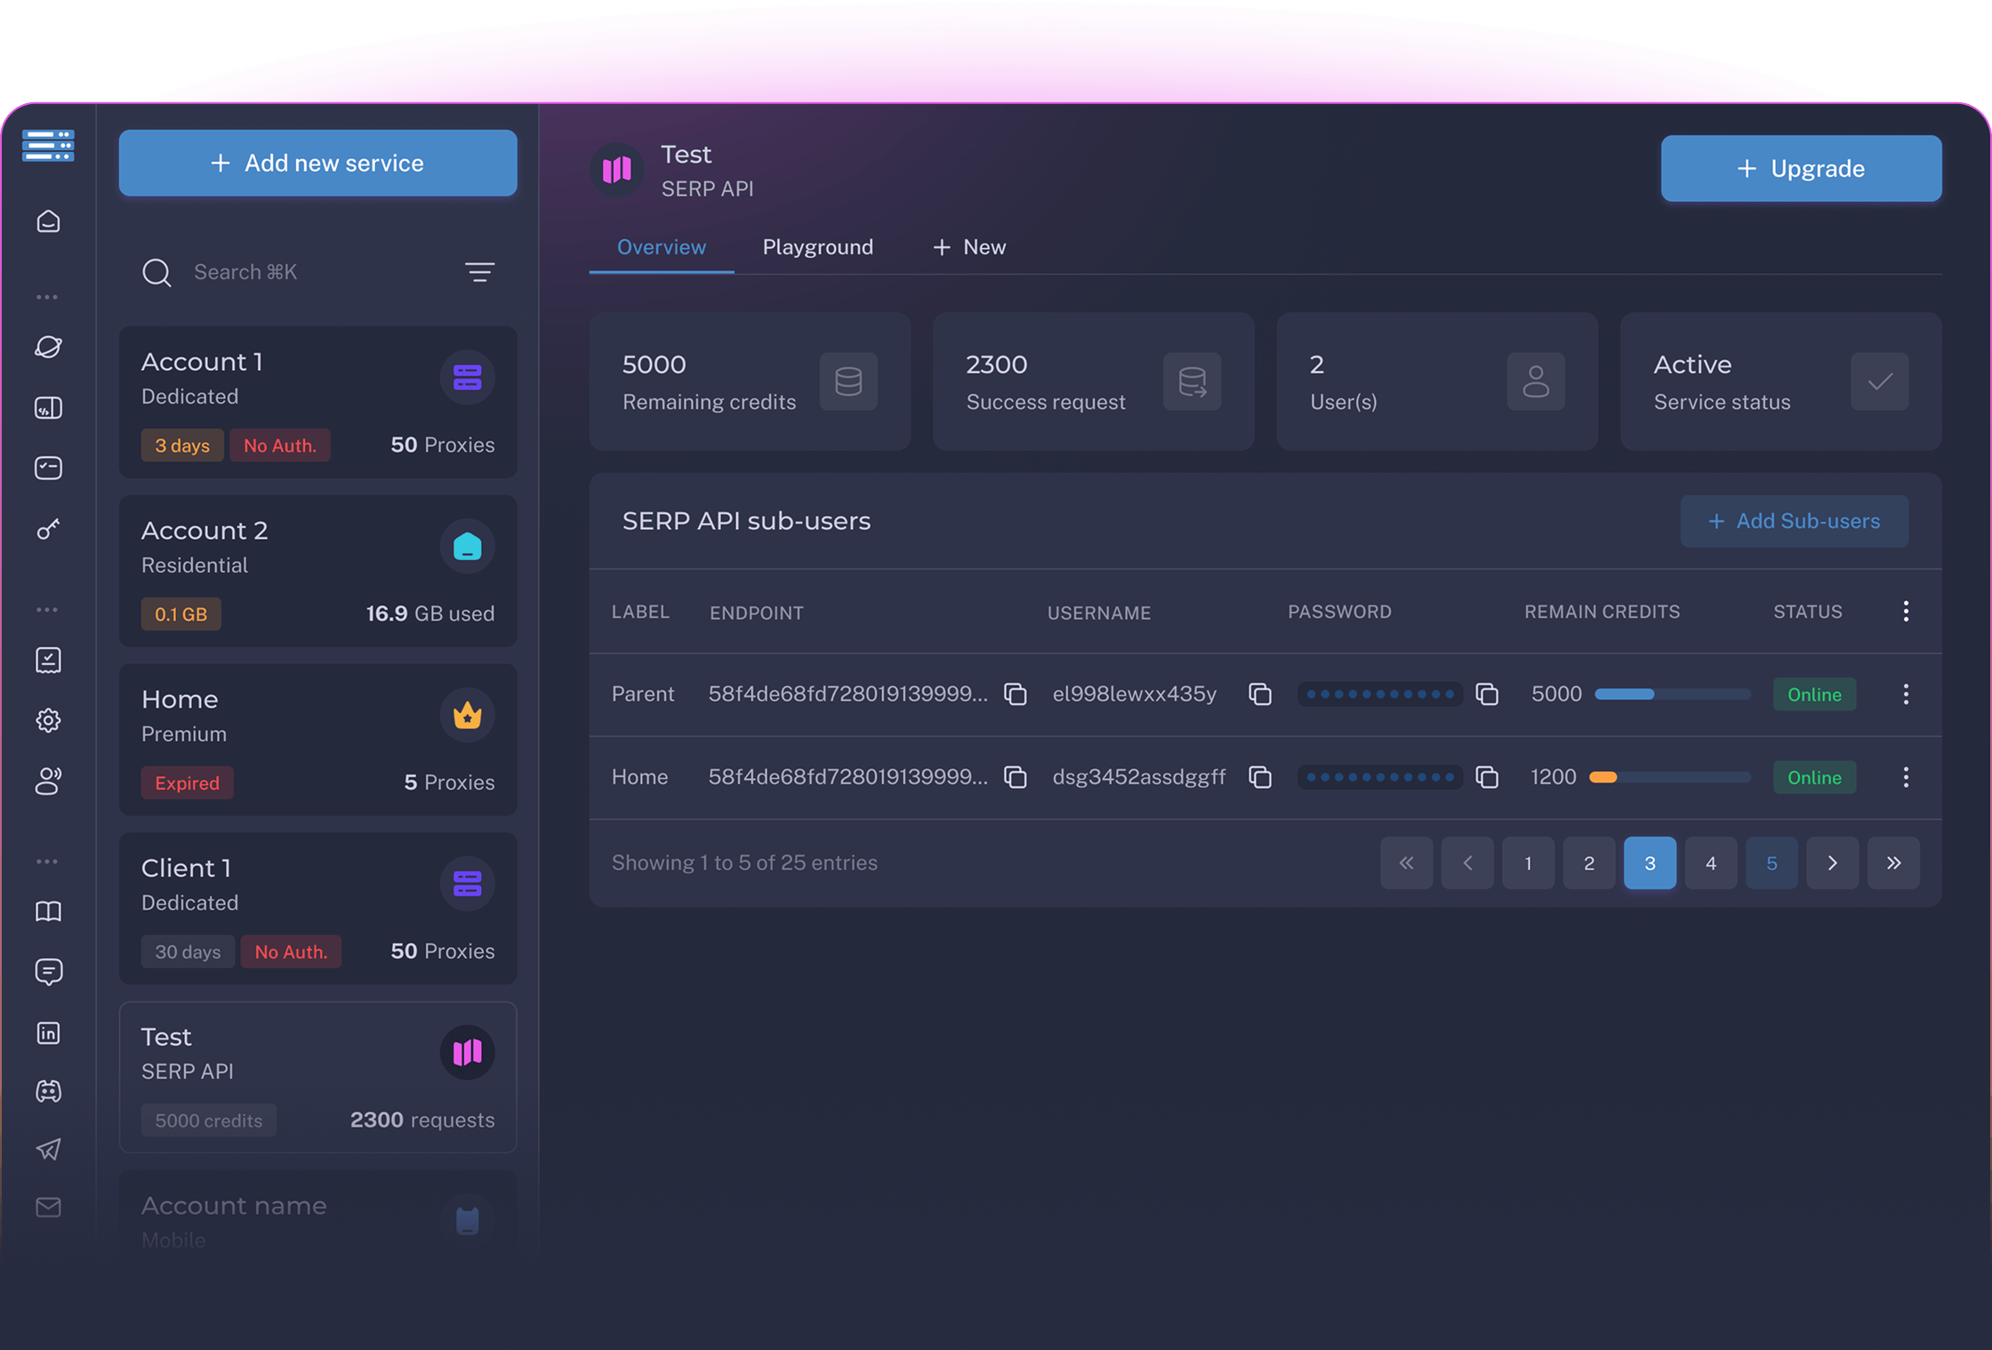1992x1350 pixels.
Task: Copy the Parent row endpoint
Action: pos(1015,694)
